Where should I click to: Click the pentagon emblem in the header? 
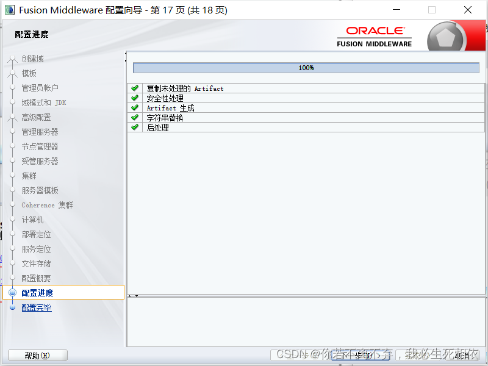pyautogui.click(x=447, y=38)
